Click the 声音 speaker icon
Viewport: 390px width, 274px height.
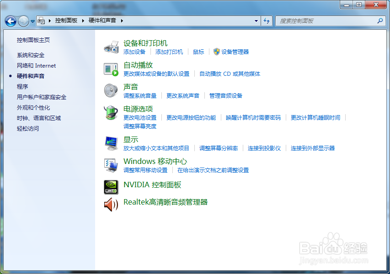point(111,90)
